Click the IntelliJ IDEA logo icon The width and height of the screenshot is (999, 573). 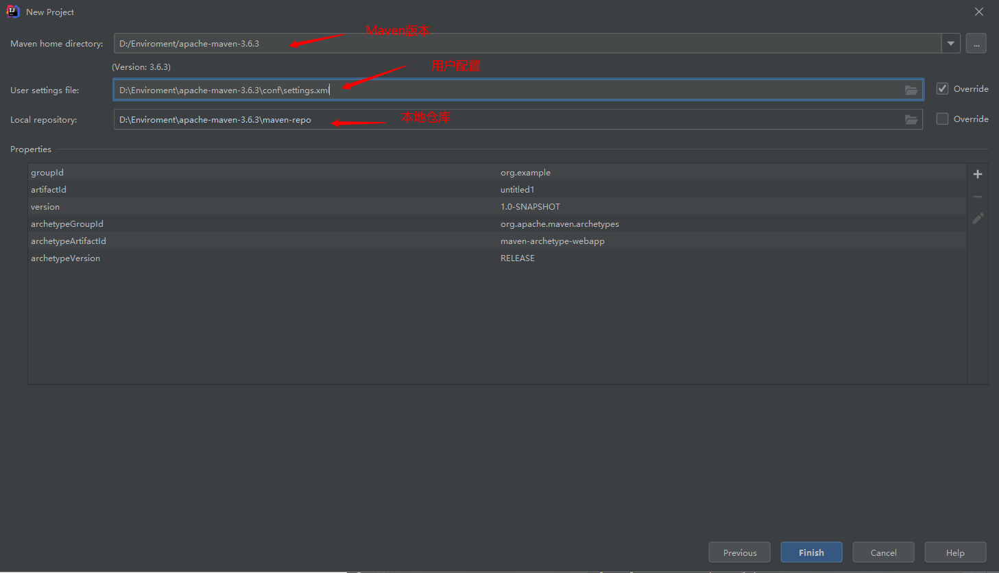[13, 12]
